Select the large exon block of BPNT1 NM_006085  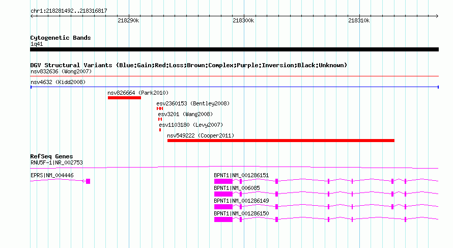point(223,194)
